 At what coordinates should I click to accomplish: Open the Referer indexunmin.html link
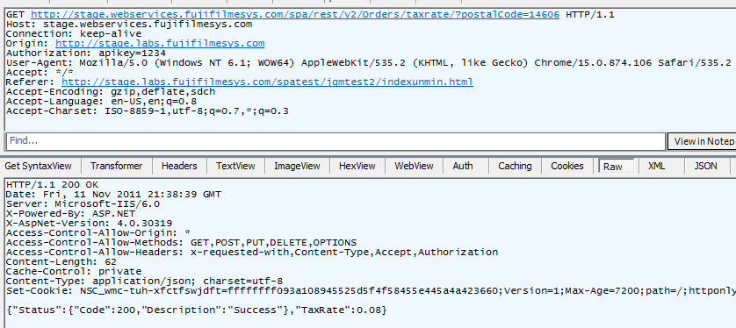267,82
